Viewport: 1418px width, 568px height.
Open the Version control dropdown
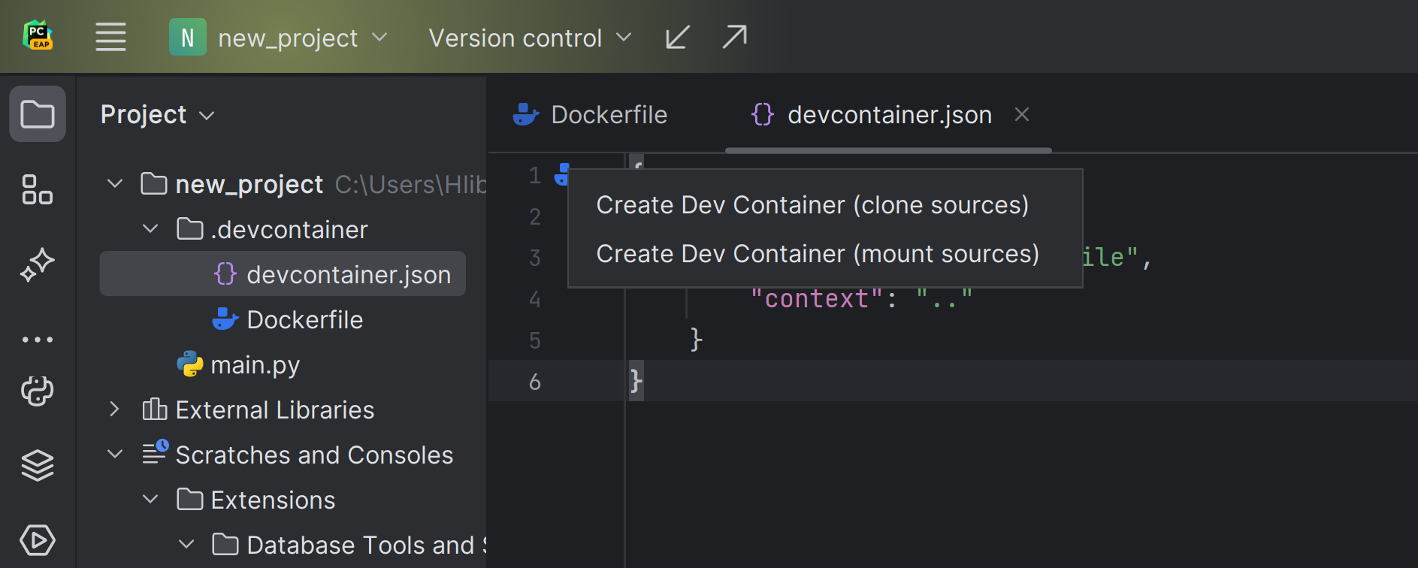tap(530, 38)
